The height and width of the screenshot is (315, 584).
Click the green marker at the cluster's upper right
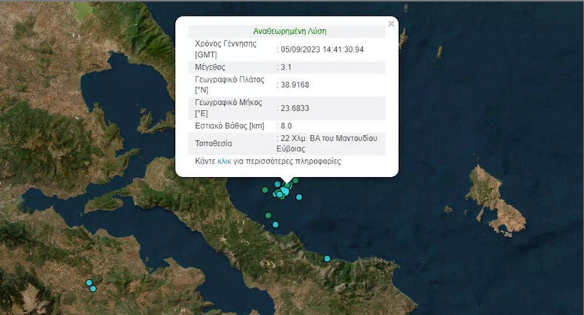click(x=295, y=180)
